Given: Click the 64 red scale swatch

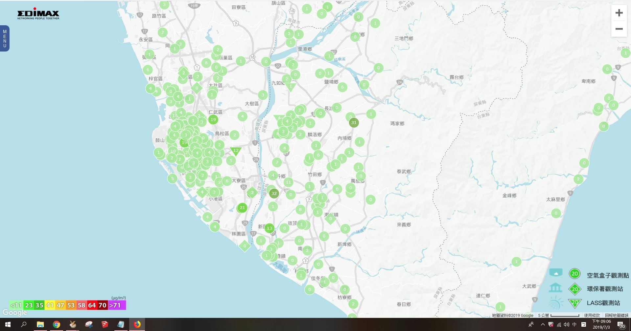Looking at the screenshot, I should (x=92, y=305).
